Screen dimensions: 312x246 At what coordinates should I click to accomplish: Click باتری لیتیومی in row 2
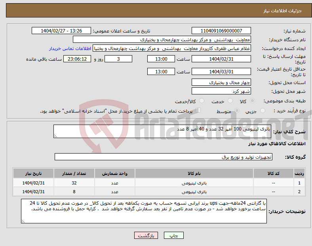coord(194,192)
